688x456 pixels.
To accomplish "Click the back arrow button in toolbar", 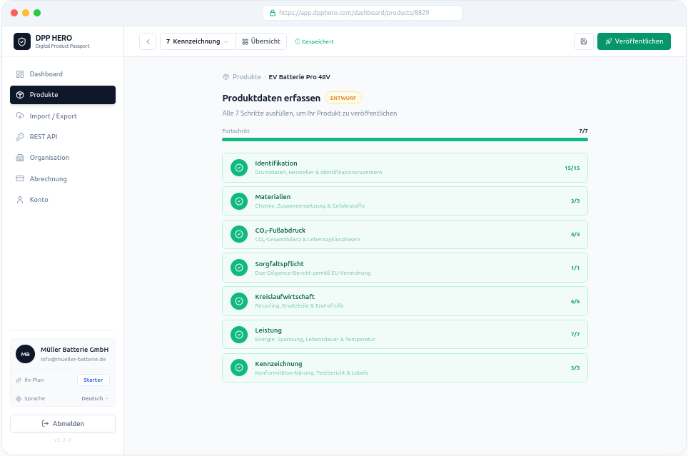I will point(148,41).
